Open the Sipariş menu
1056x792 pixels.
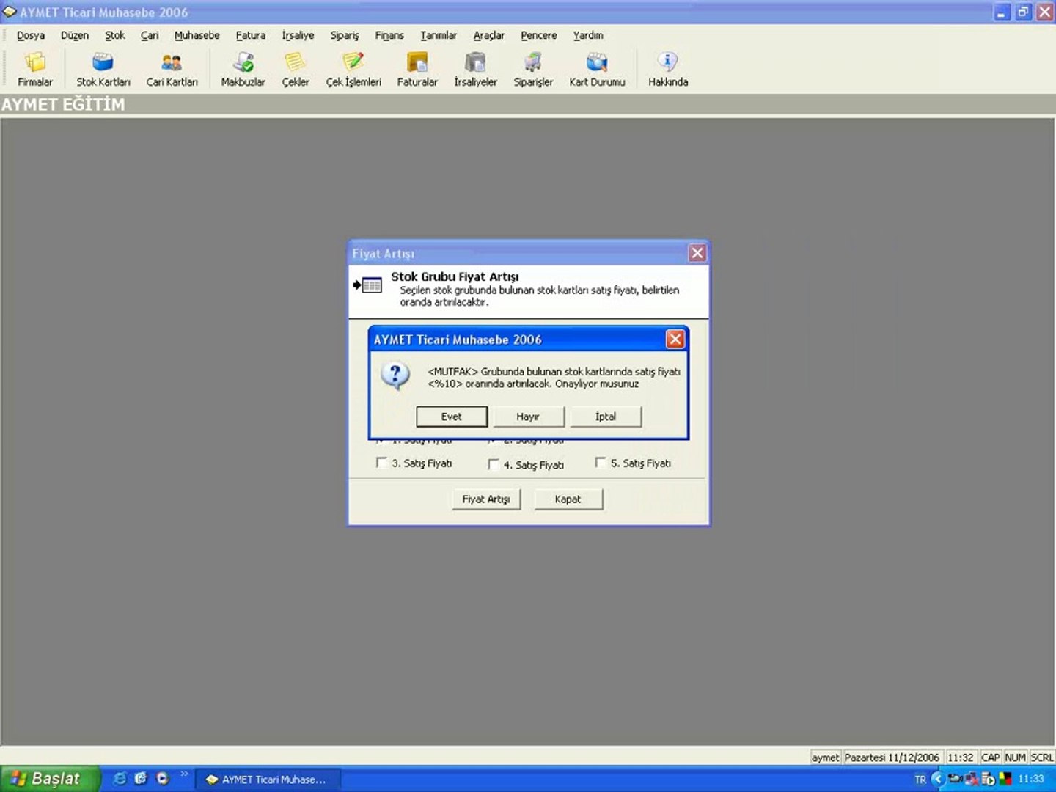click(345, 35)
